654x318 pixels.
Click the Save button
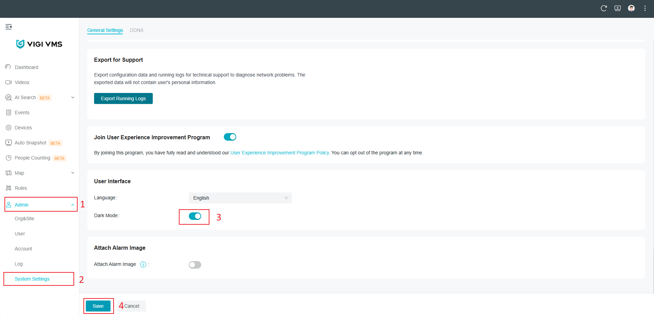tap(98, 306)
